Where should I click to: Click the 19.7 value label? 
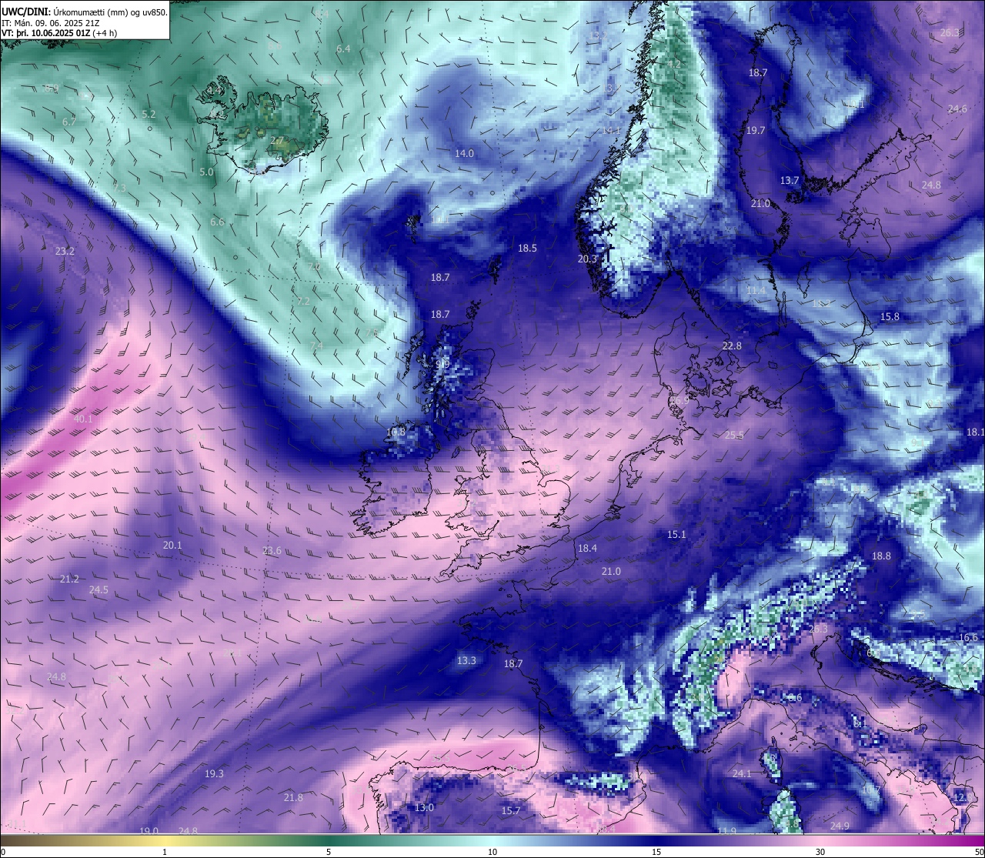pyautogui.click(x=756, y=130)
